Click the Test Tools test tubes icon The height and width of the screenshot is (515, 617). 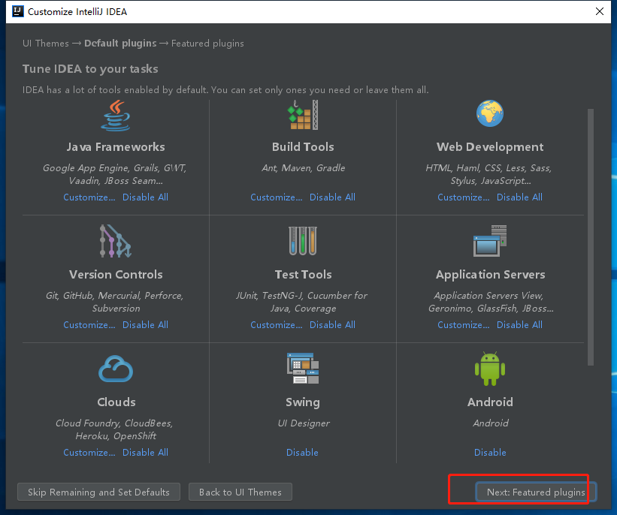302,242
